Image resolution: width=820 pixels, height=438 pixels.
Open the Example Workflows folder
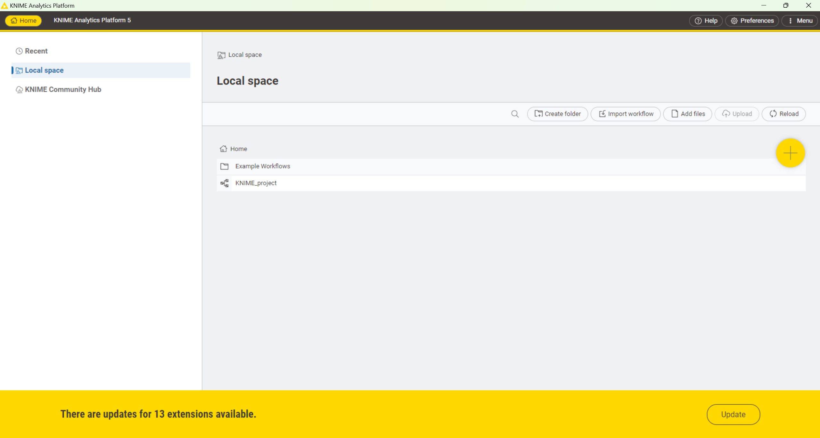pyautogui.click(x=511, y=166)
